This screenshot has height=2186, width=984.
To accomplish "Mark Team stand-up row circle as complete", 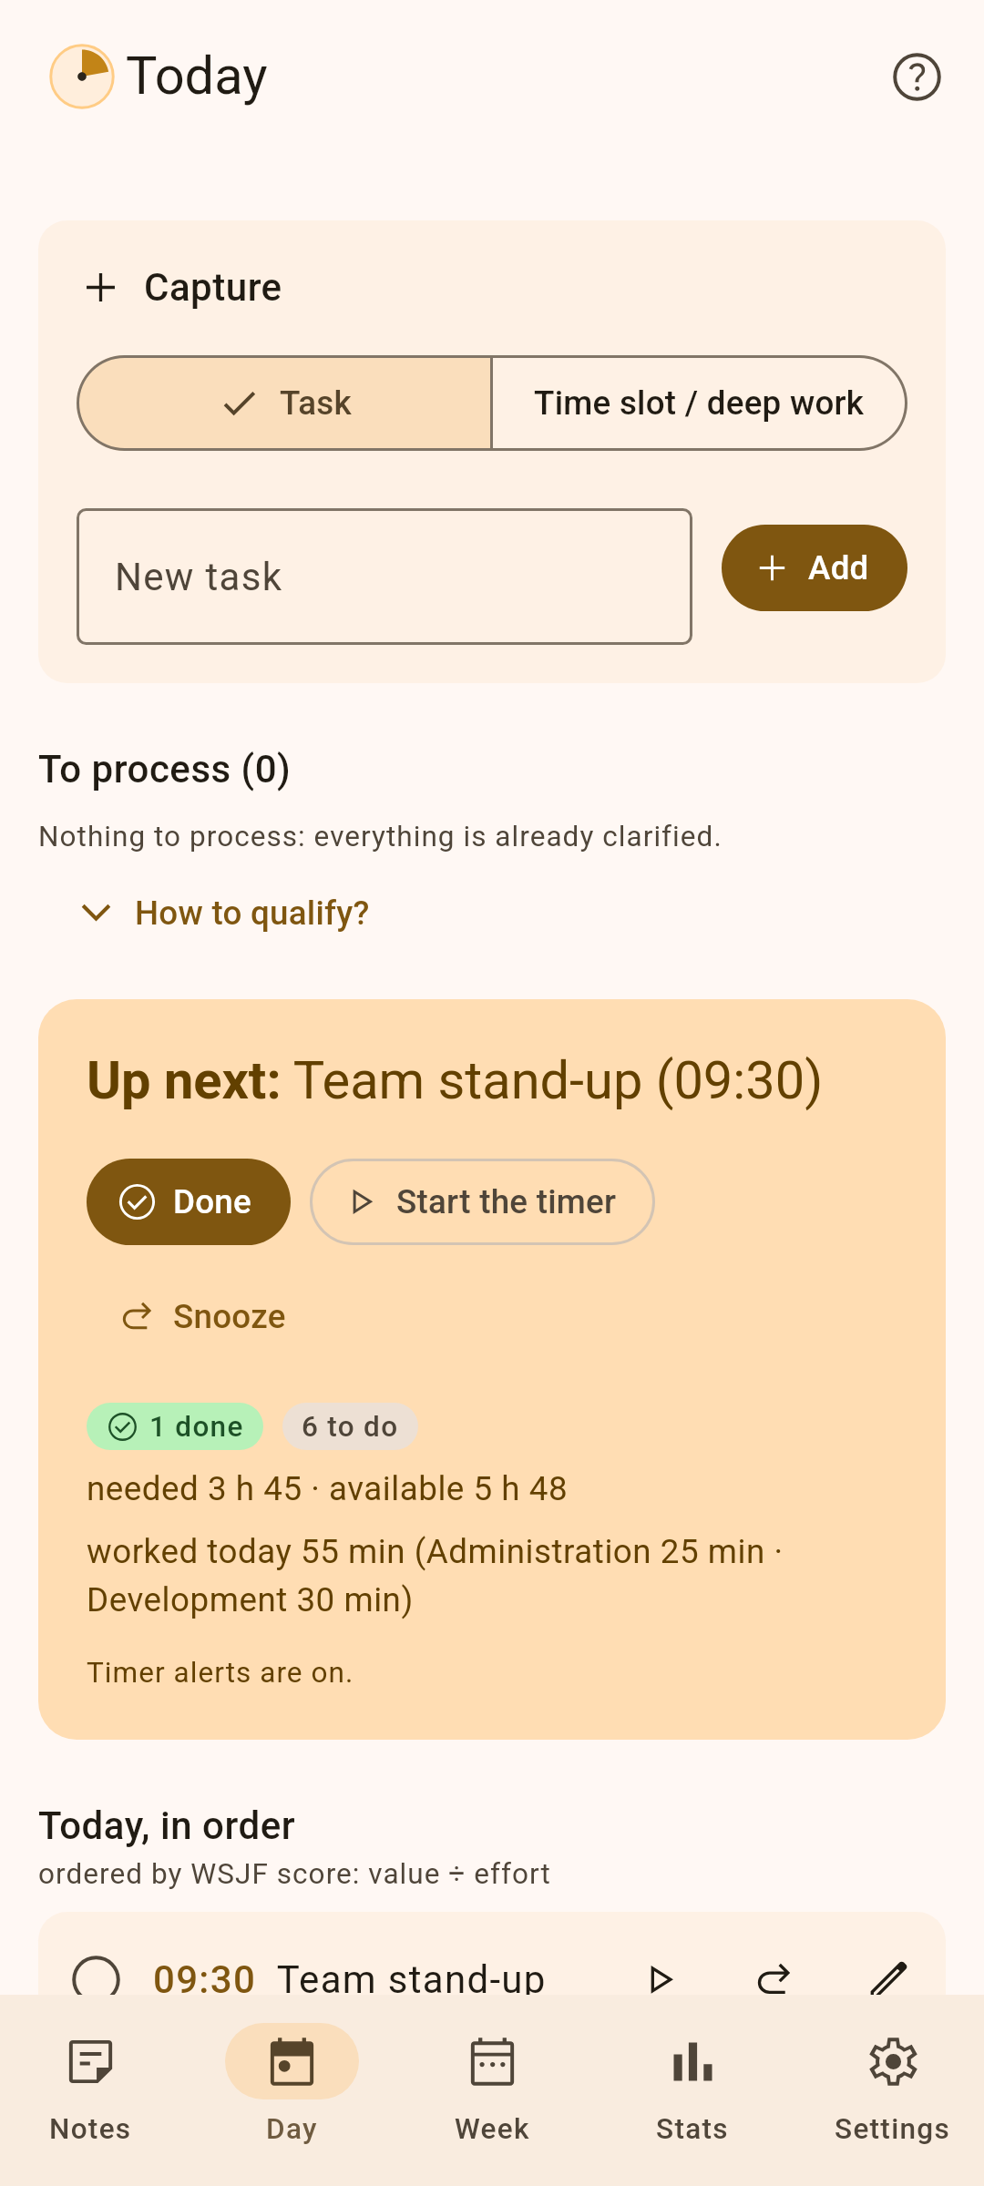I will (96, 1978).
